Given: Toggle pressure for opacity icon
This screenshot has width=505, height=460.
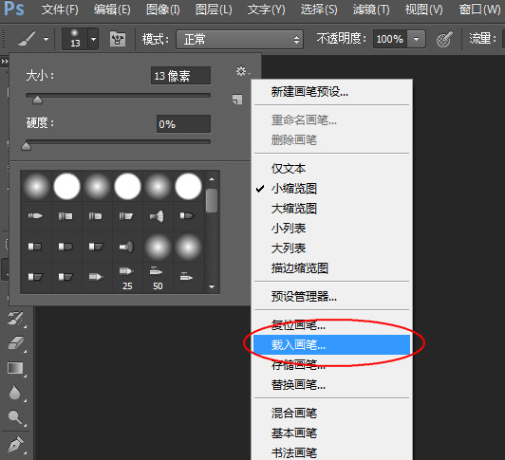Looking at the screenshot, I should [x=444, y=39].
